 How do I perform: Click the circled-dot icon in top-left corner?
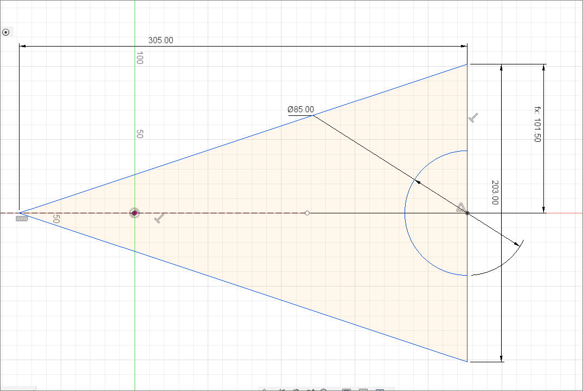[5, 32]
